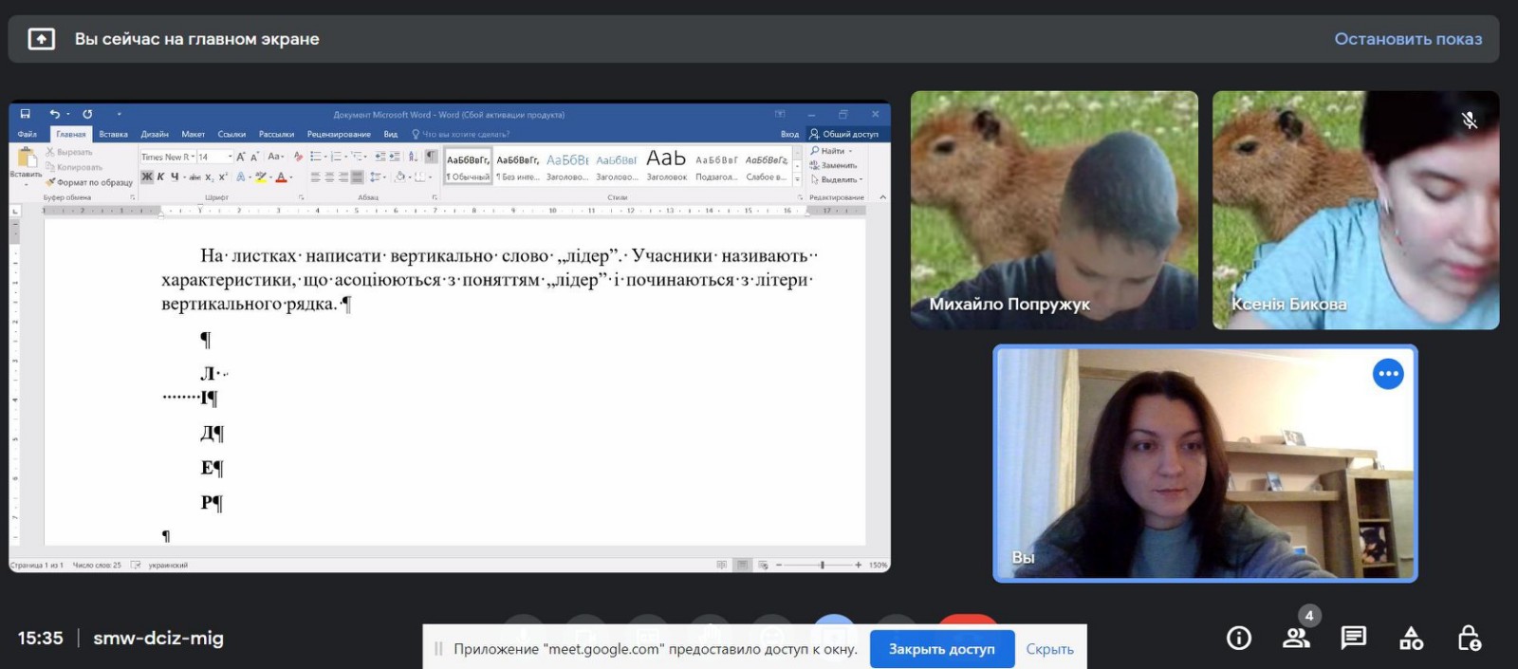1518x669 pixels.
Task: Toggle italic formatting in Word ribbon
Action: coord(160,177)
